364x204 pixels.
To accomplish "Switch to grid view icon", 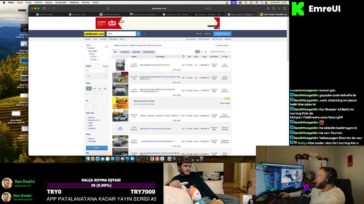I will coord(206,52).
